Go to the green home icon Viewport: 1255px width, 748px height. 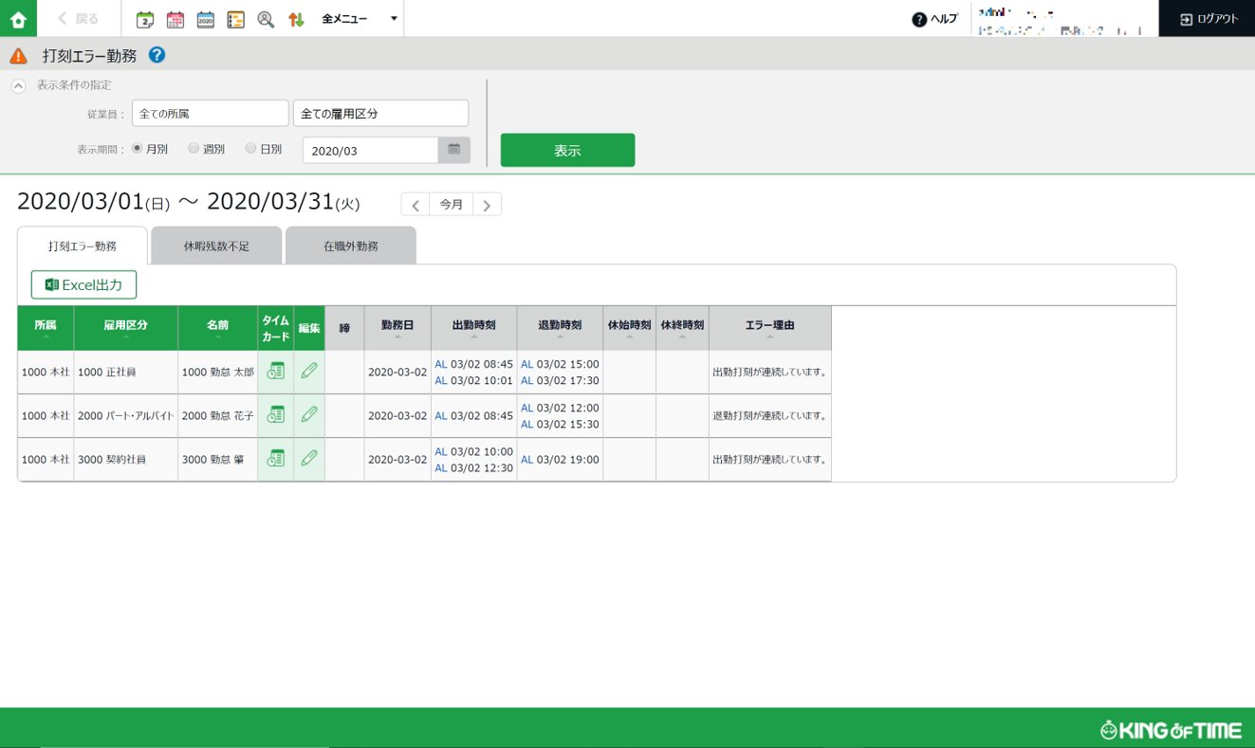[18, 18]
